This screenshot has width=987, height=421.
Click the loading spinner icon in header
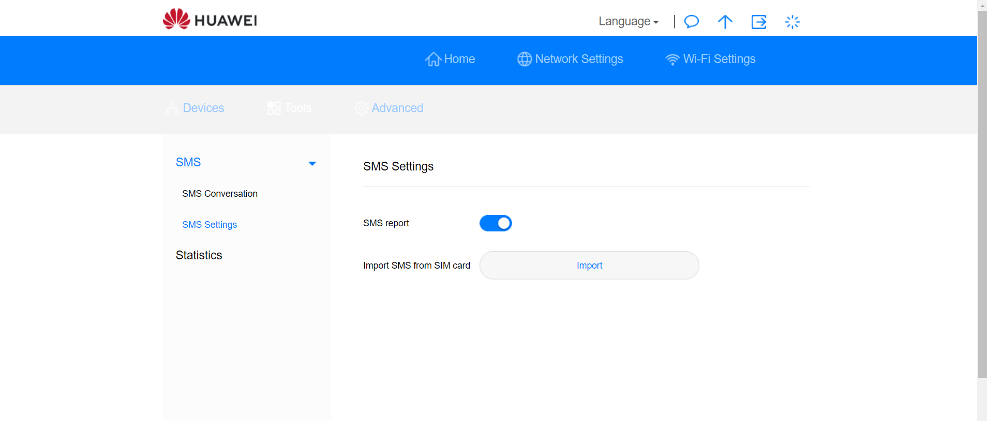tap(792, 22)
